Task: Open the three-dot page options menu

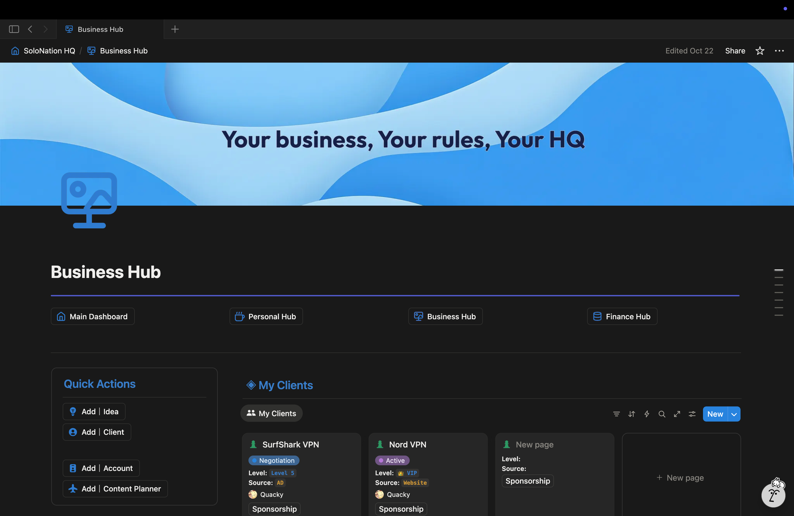Action: 779,51
